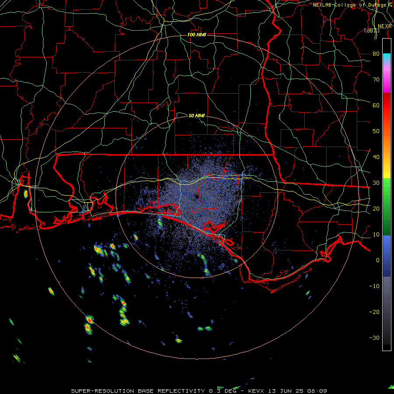Click the green band of the reflectivity color bar
394x394 pixels.
387,207
